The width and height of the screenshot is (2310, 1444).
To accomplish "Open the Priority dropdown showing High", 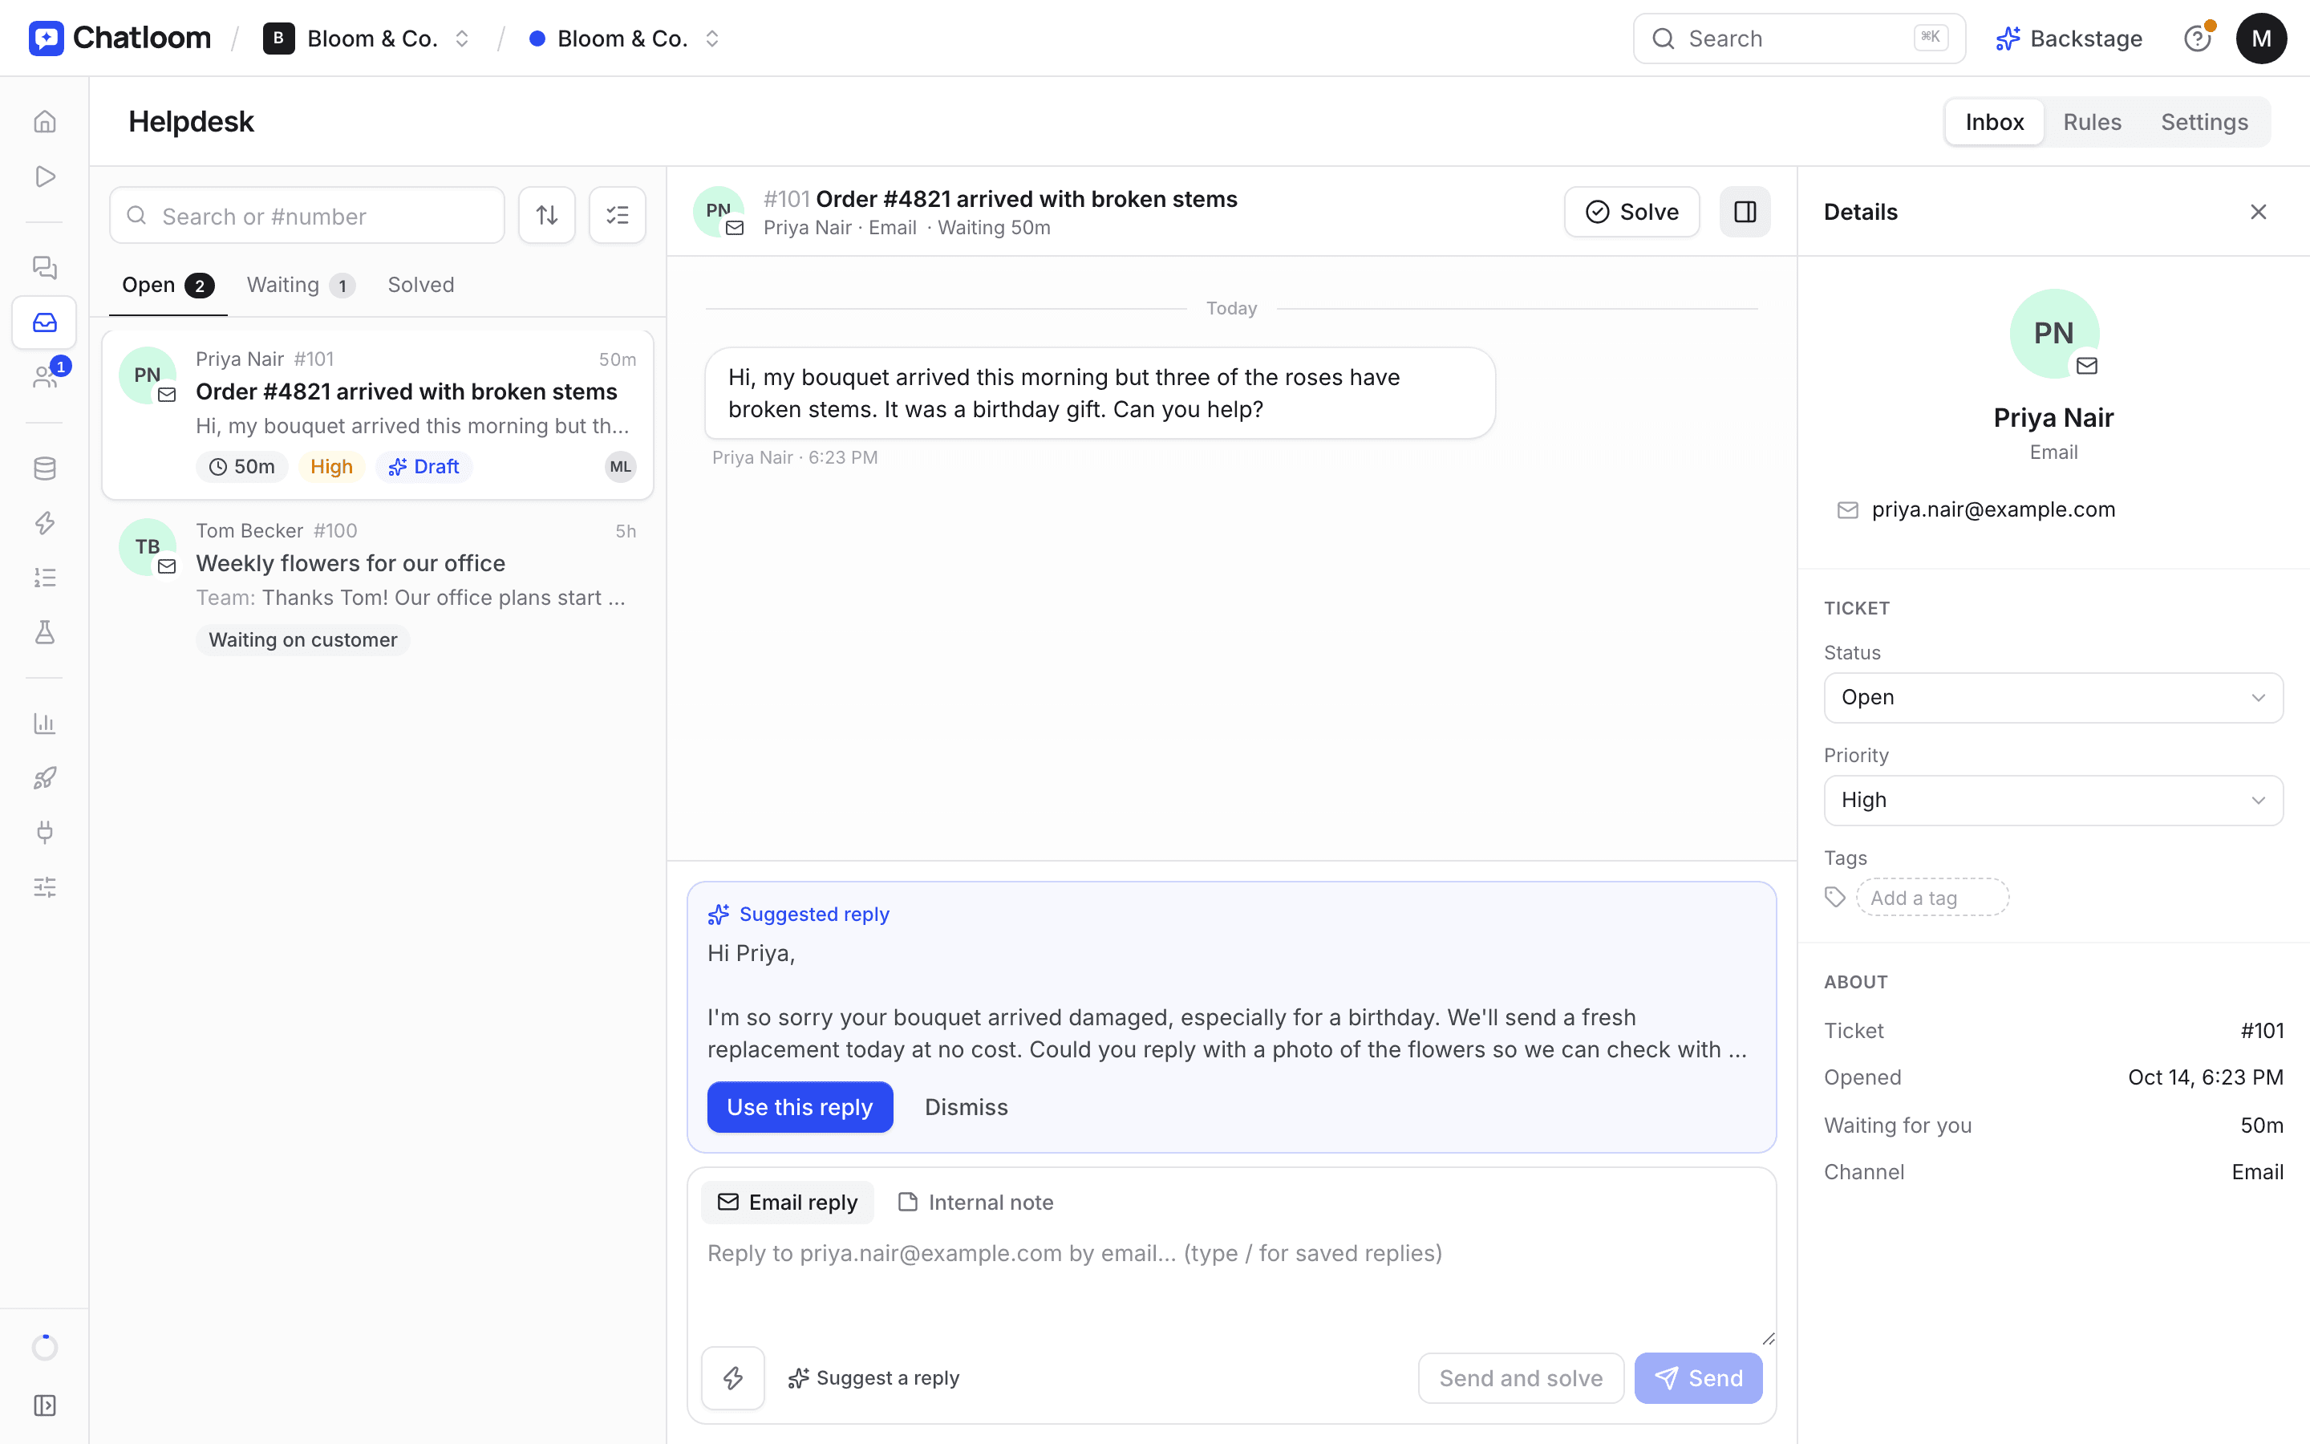I will (x=2053, y=801).
